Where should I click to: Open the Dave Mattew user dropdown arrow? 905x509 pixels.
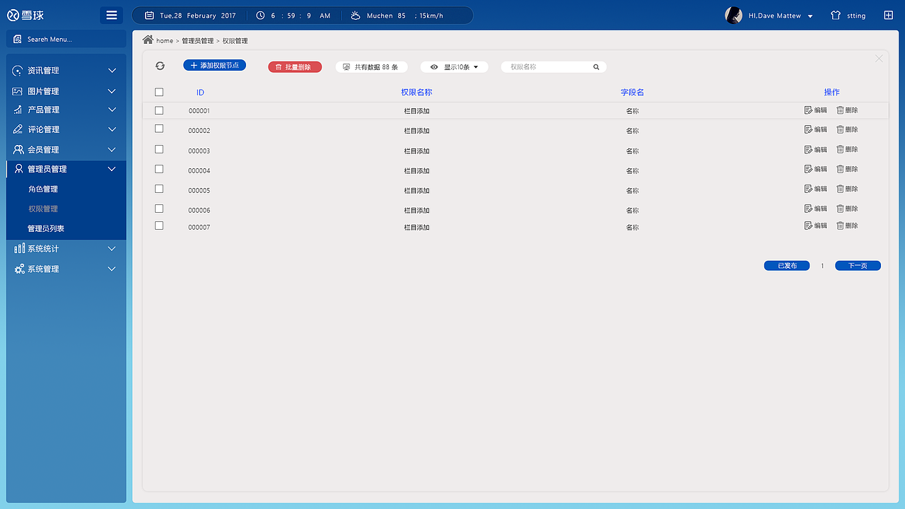tap(810, 16)
